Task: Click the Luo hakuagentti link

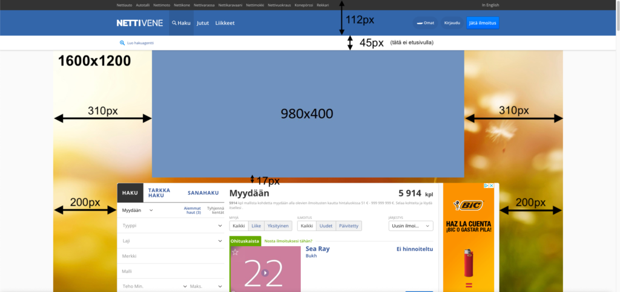Action: (x=140, y=42)
